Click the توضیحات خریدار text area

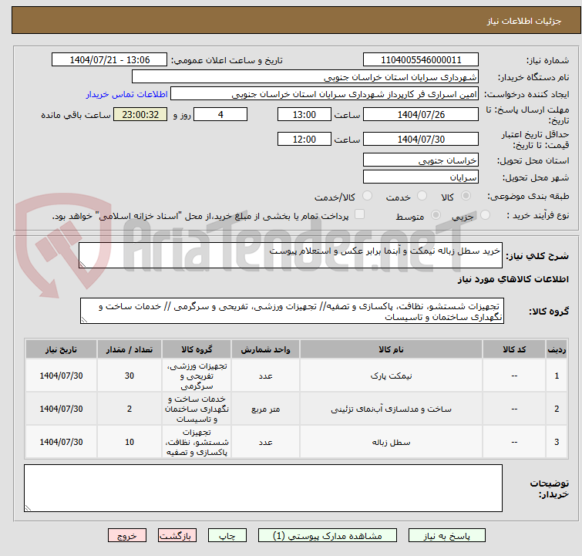(263, 488)
